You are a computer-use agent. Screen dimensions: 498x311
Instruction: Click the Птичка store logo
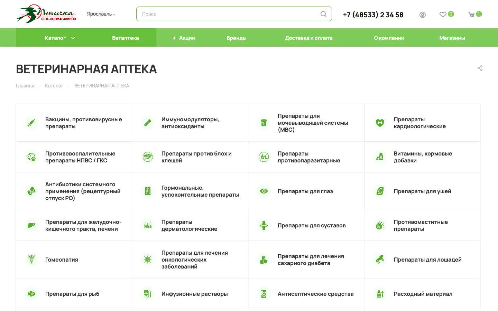click(x=46, y=14)
